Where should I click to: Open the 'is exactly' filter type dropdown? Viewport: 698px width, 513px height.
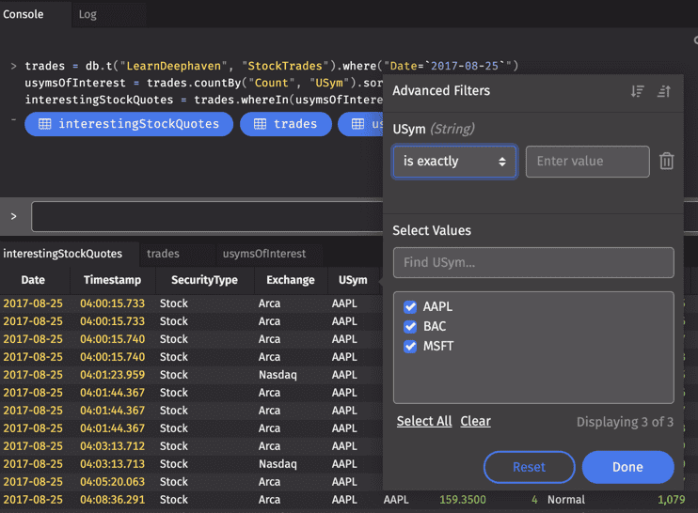454,162
